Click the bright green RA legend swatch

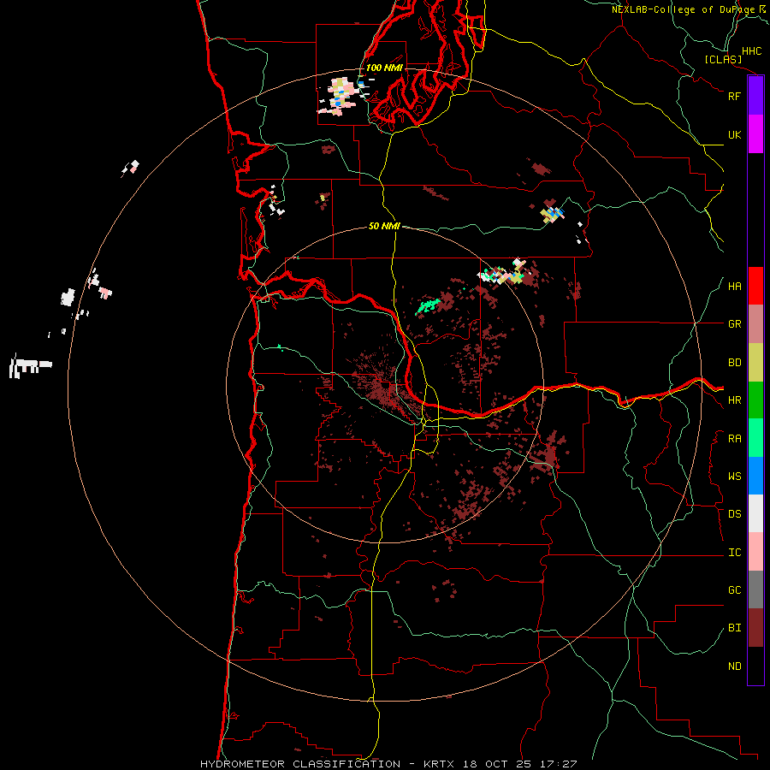tap(755, 438)
